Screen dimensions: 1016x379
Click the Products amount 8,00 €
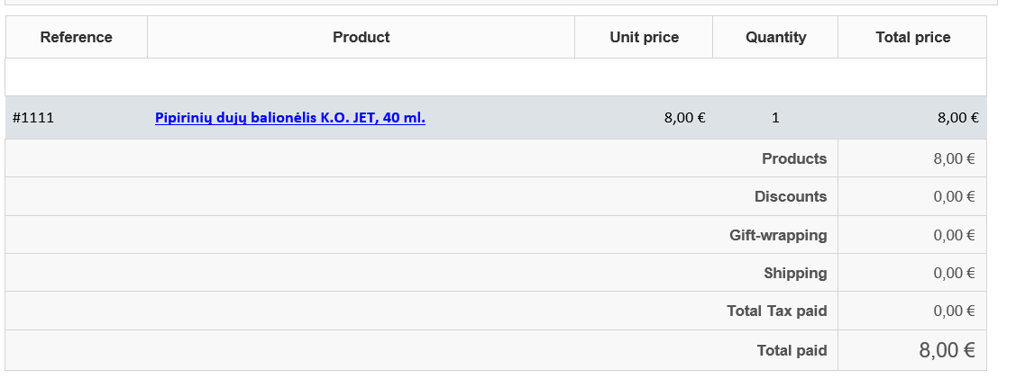[954, 159]
